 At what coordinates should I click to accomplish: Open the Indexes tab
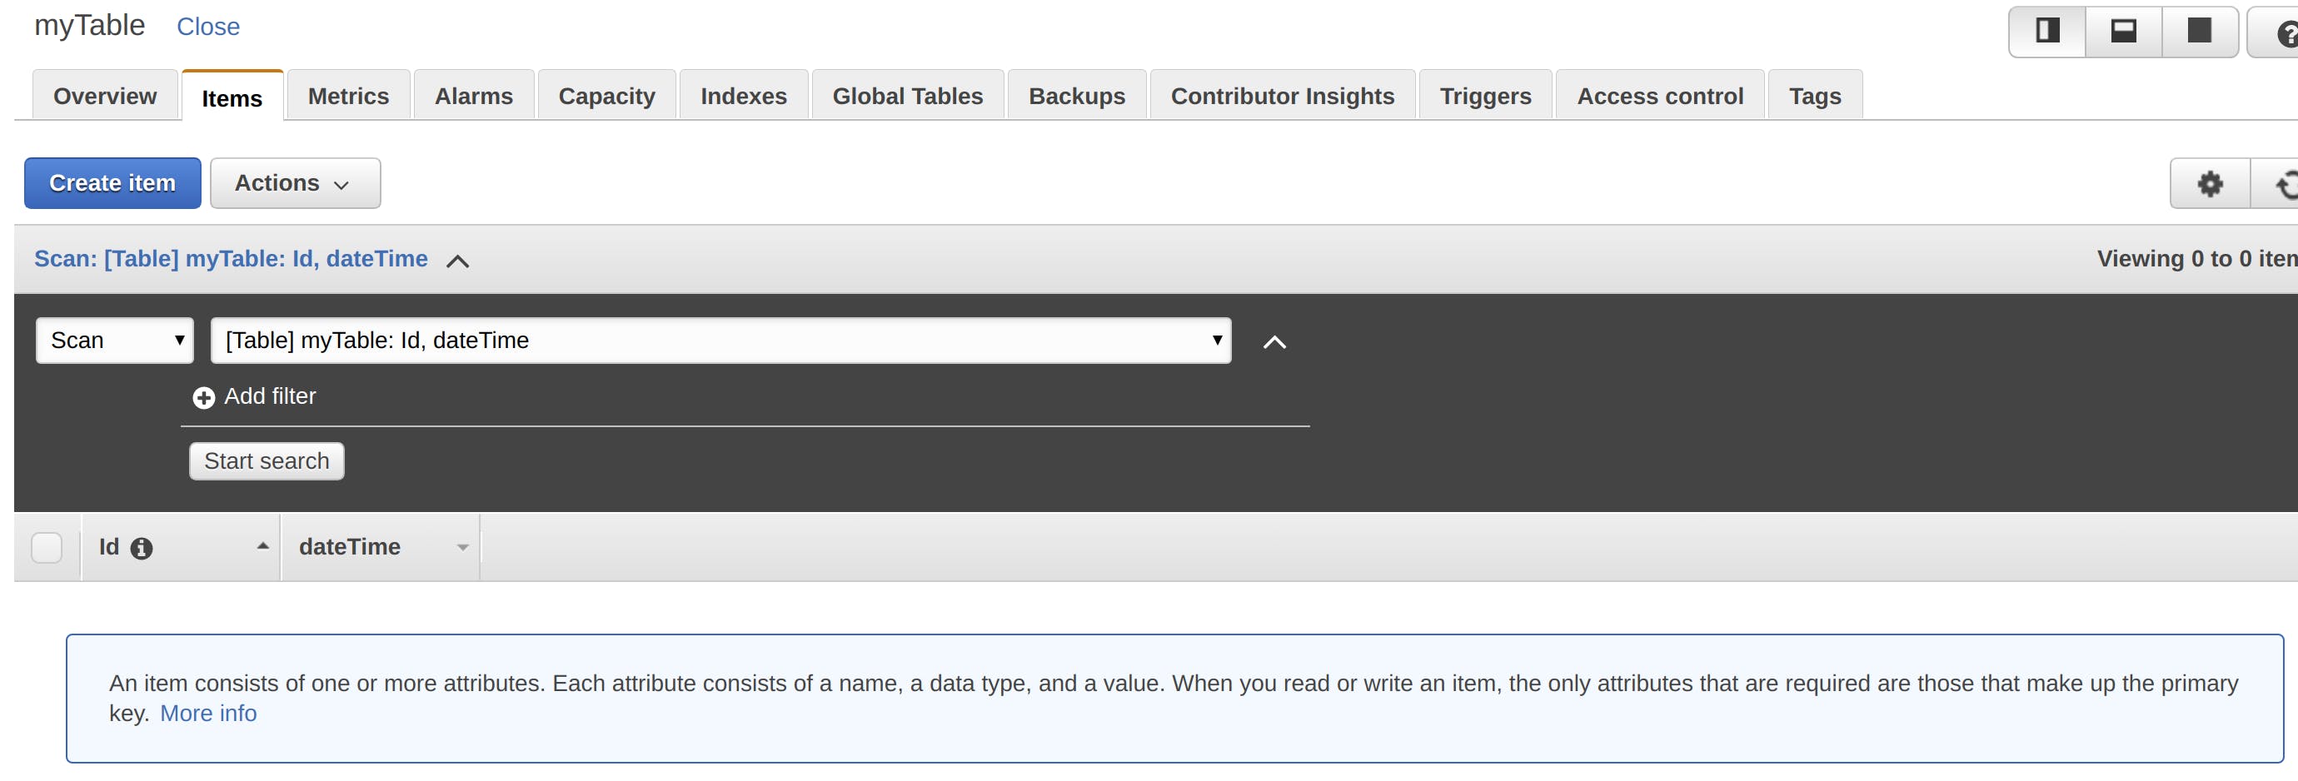point(743,96)
